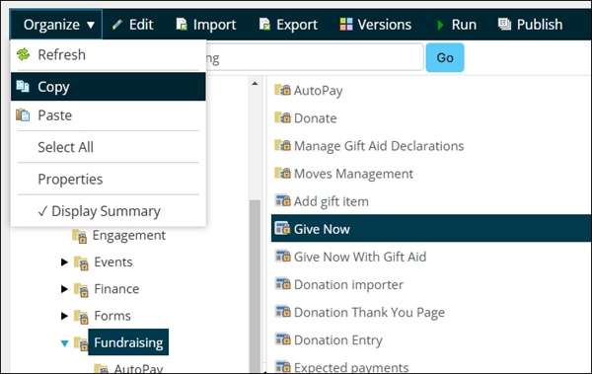This screenshot has width=592, height=374.
Task: Select the highlighted Give Now page
Action: tap(431, 229)
